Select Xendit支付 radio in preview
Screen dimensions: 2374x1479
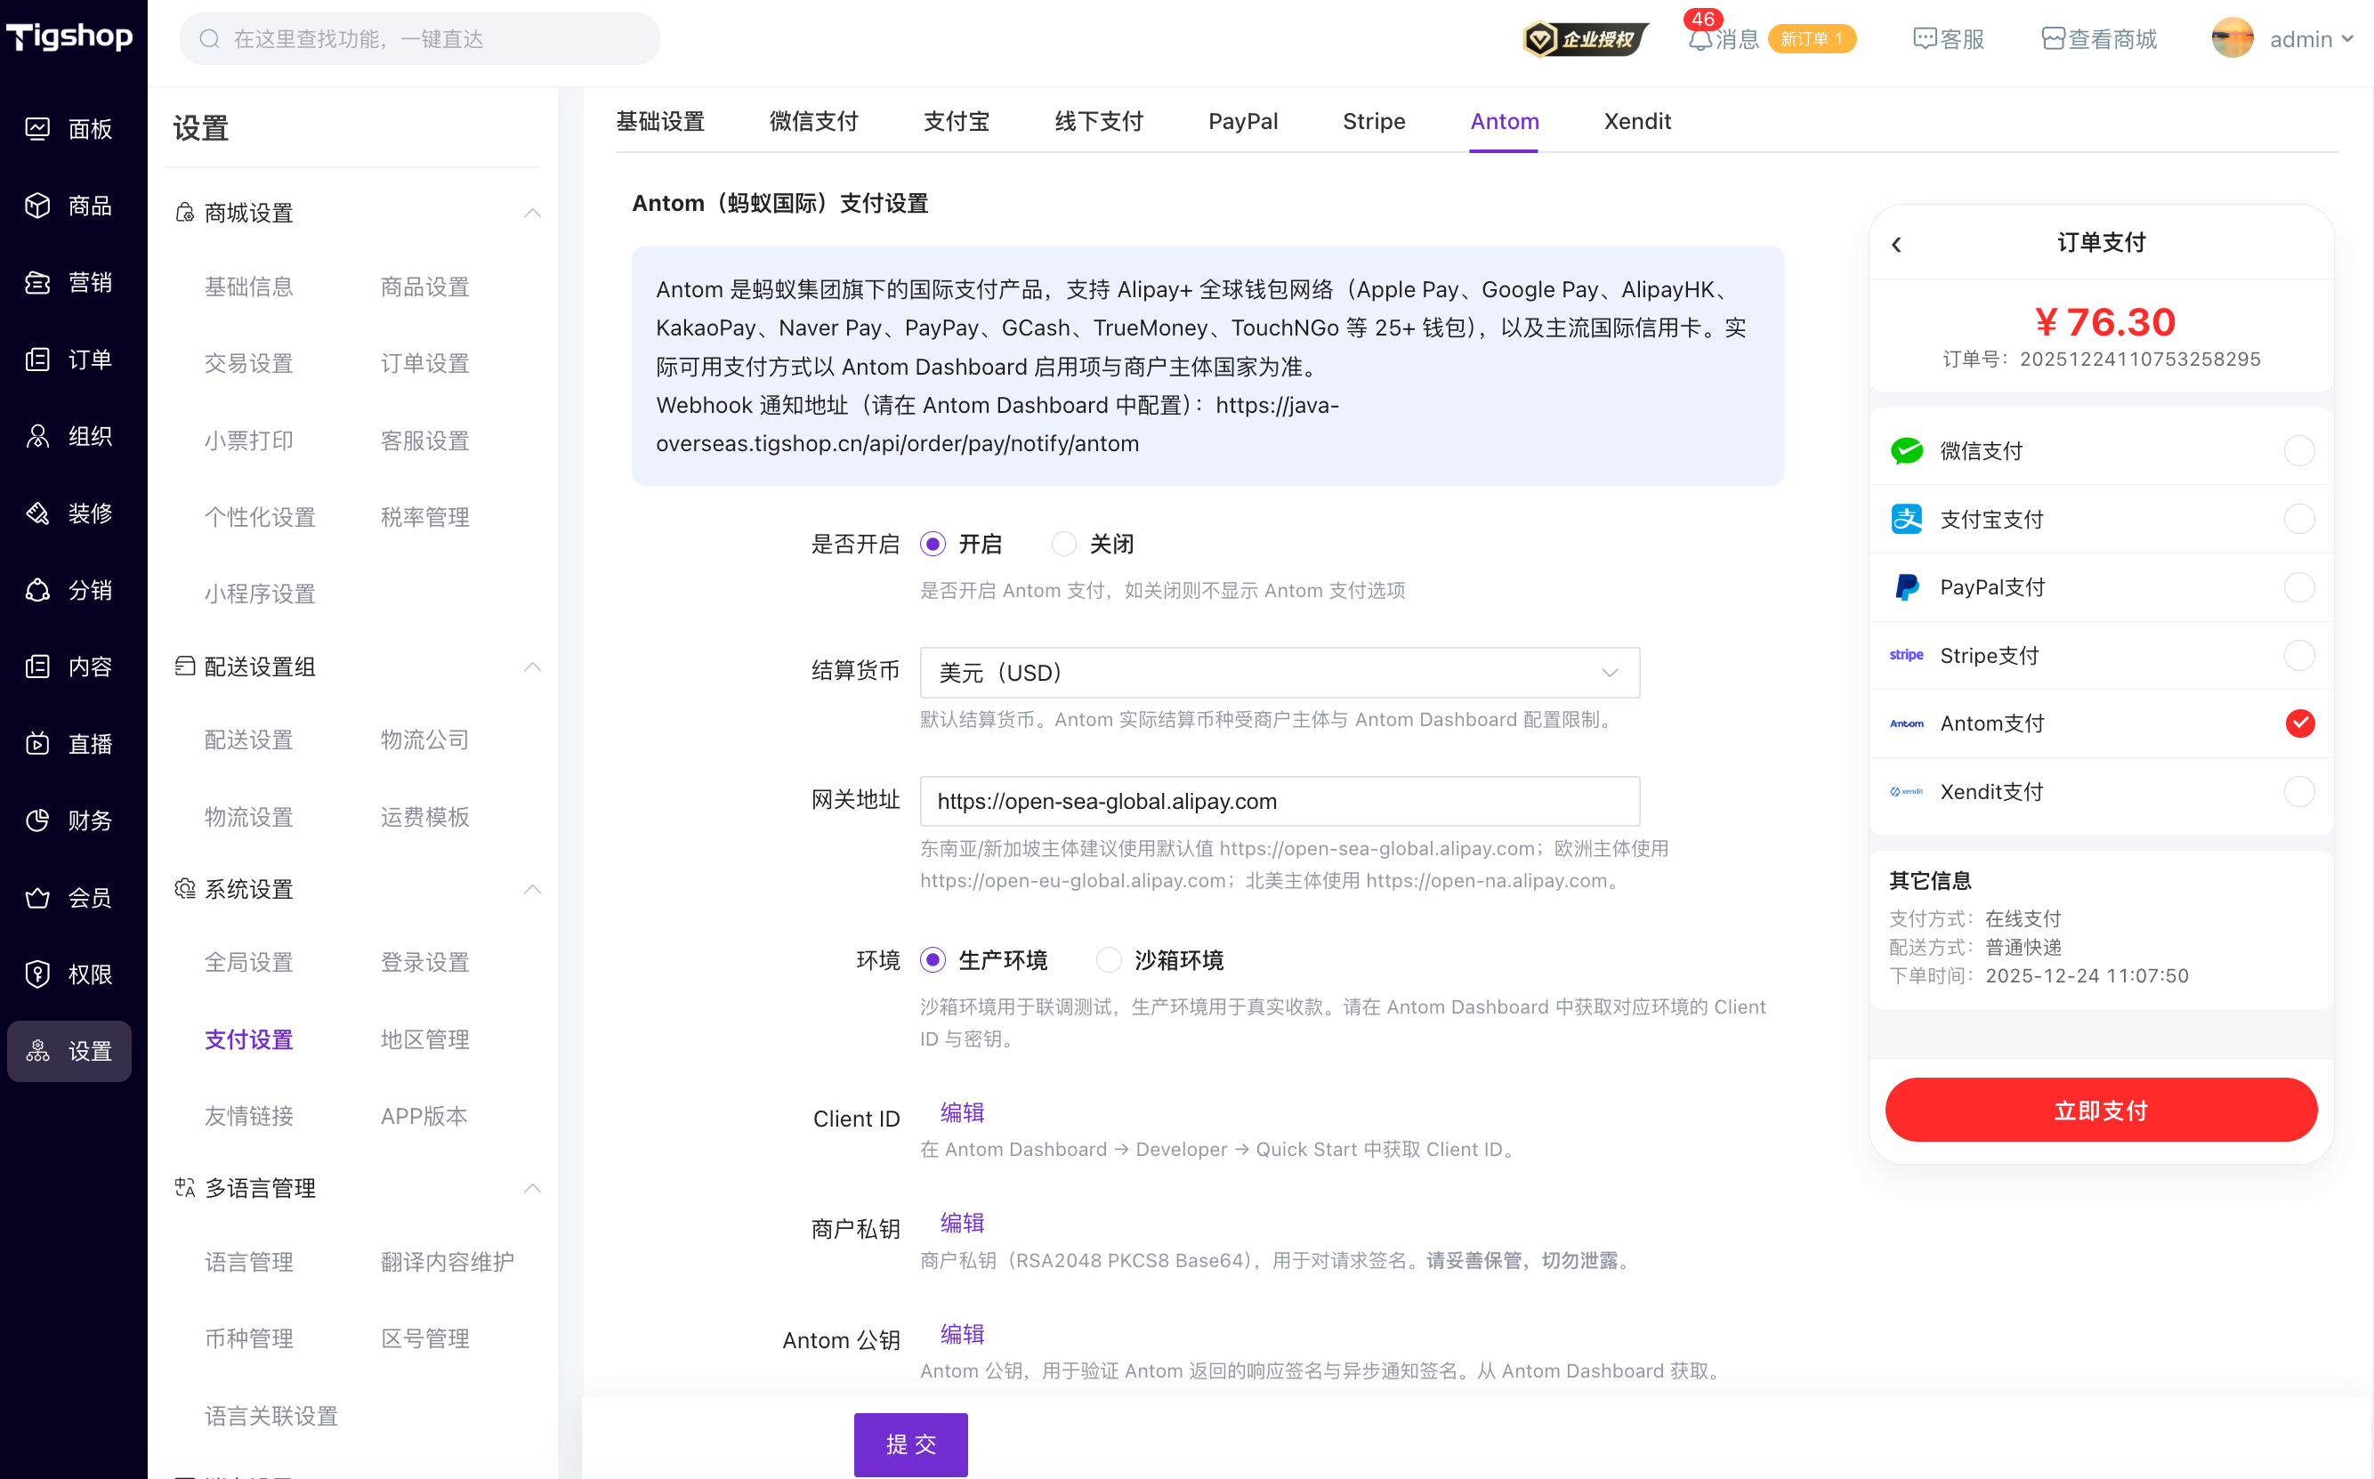(2298, 791)
